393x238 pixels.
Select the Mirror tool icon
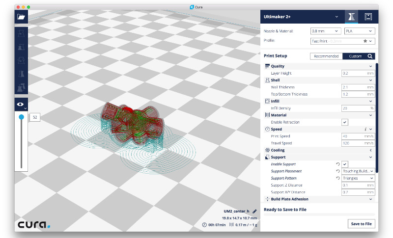click(21, 74)
